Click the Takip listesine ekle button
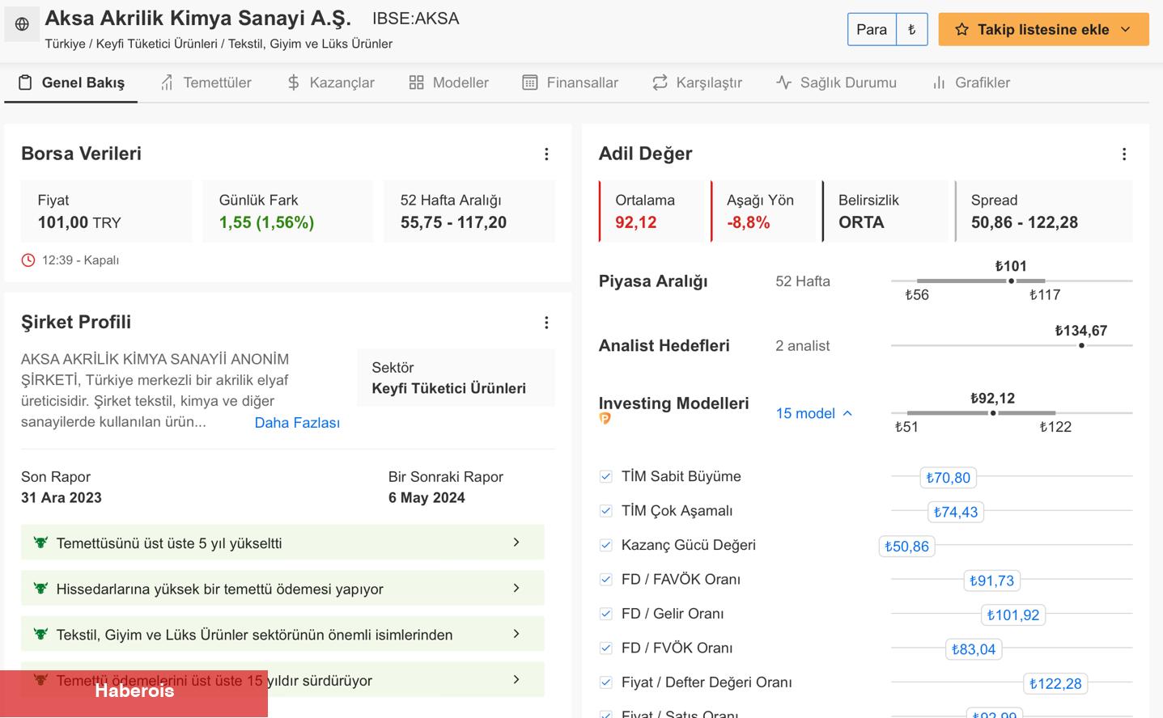Image resolution: width=1163 pixels, height=718 pixels. click(1043, 30)
